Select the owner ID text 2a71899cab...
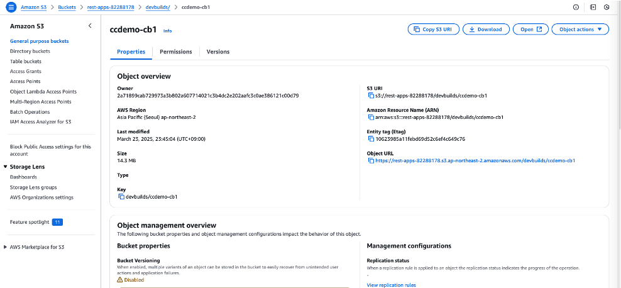This screenshot has width=621, height=288. click(x=208, y=96)
